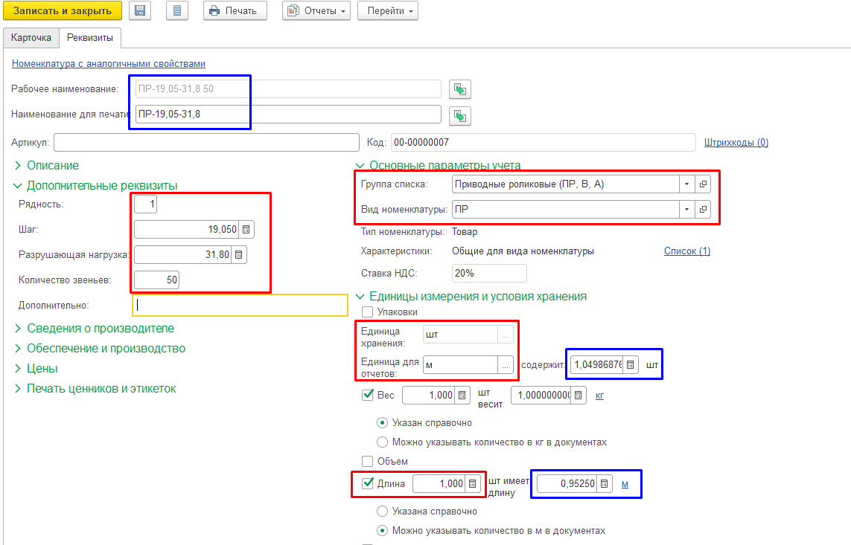Click open icon for Группа списка
851x545 pixels.
(x=703, y=184)
